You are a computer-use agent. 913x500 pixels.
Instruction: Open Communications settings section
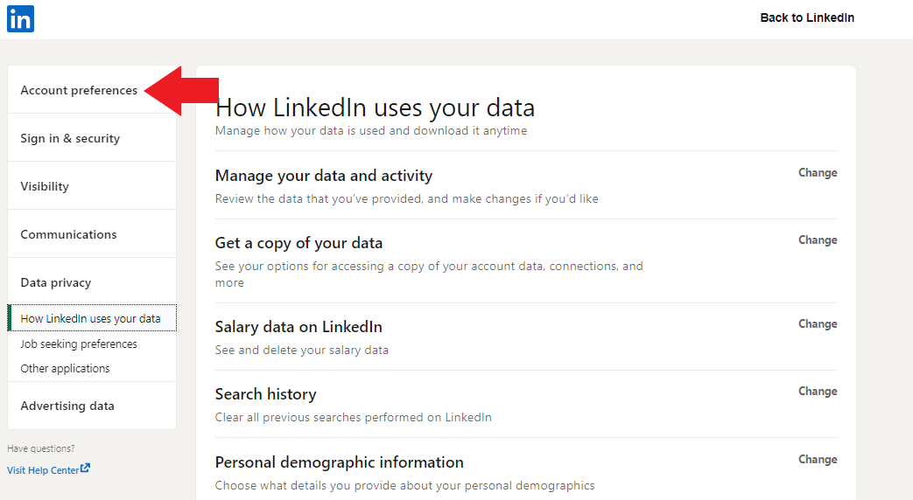(68, 234)
